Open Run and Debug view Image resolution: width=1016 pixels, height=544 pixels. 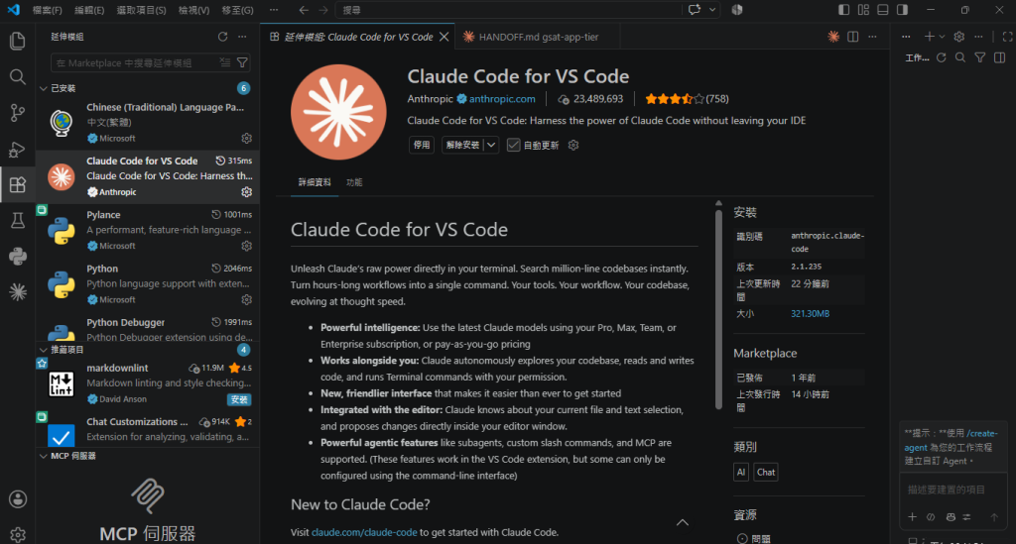point(18,150)
